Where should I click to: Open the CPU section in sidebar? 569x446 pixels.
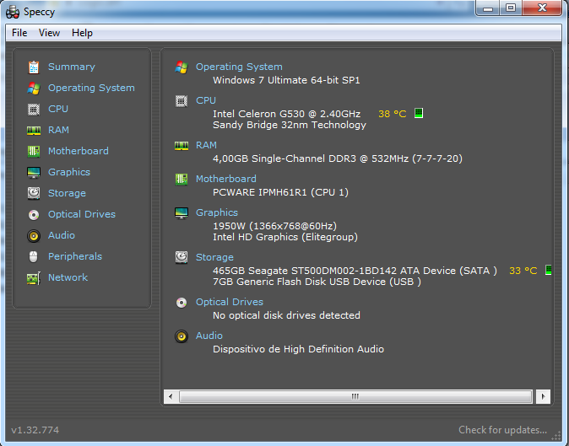(x=58, y=109)
